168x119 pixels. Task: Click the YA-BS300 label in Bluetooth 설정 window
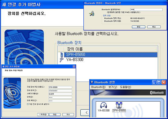click(x=104, y=110)
